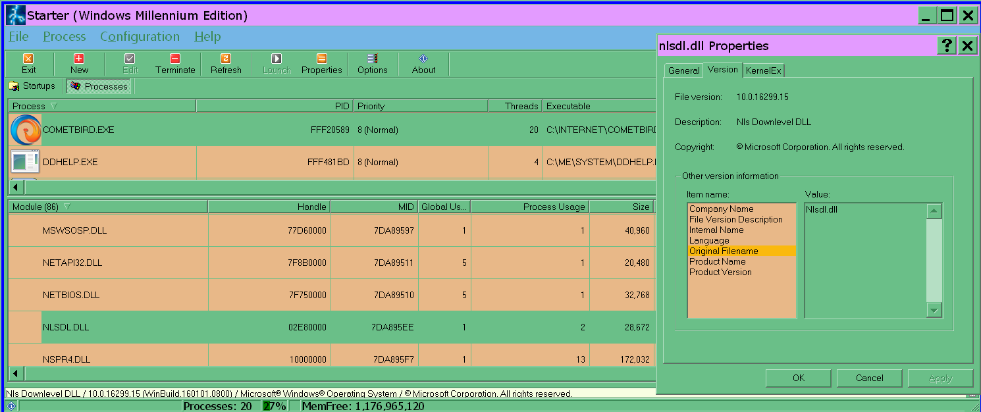Click the Value box scroll down arrow

[x=934, y=309]
